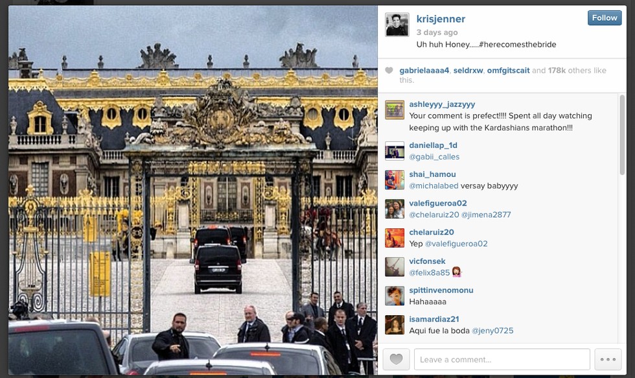Click ashleyyy_jazzyyy's avatar thumbnail
635x378 pixels.
click(395, 110)
